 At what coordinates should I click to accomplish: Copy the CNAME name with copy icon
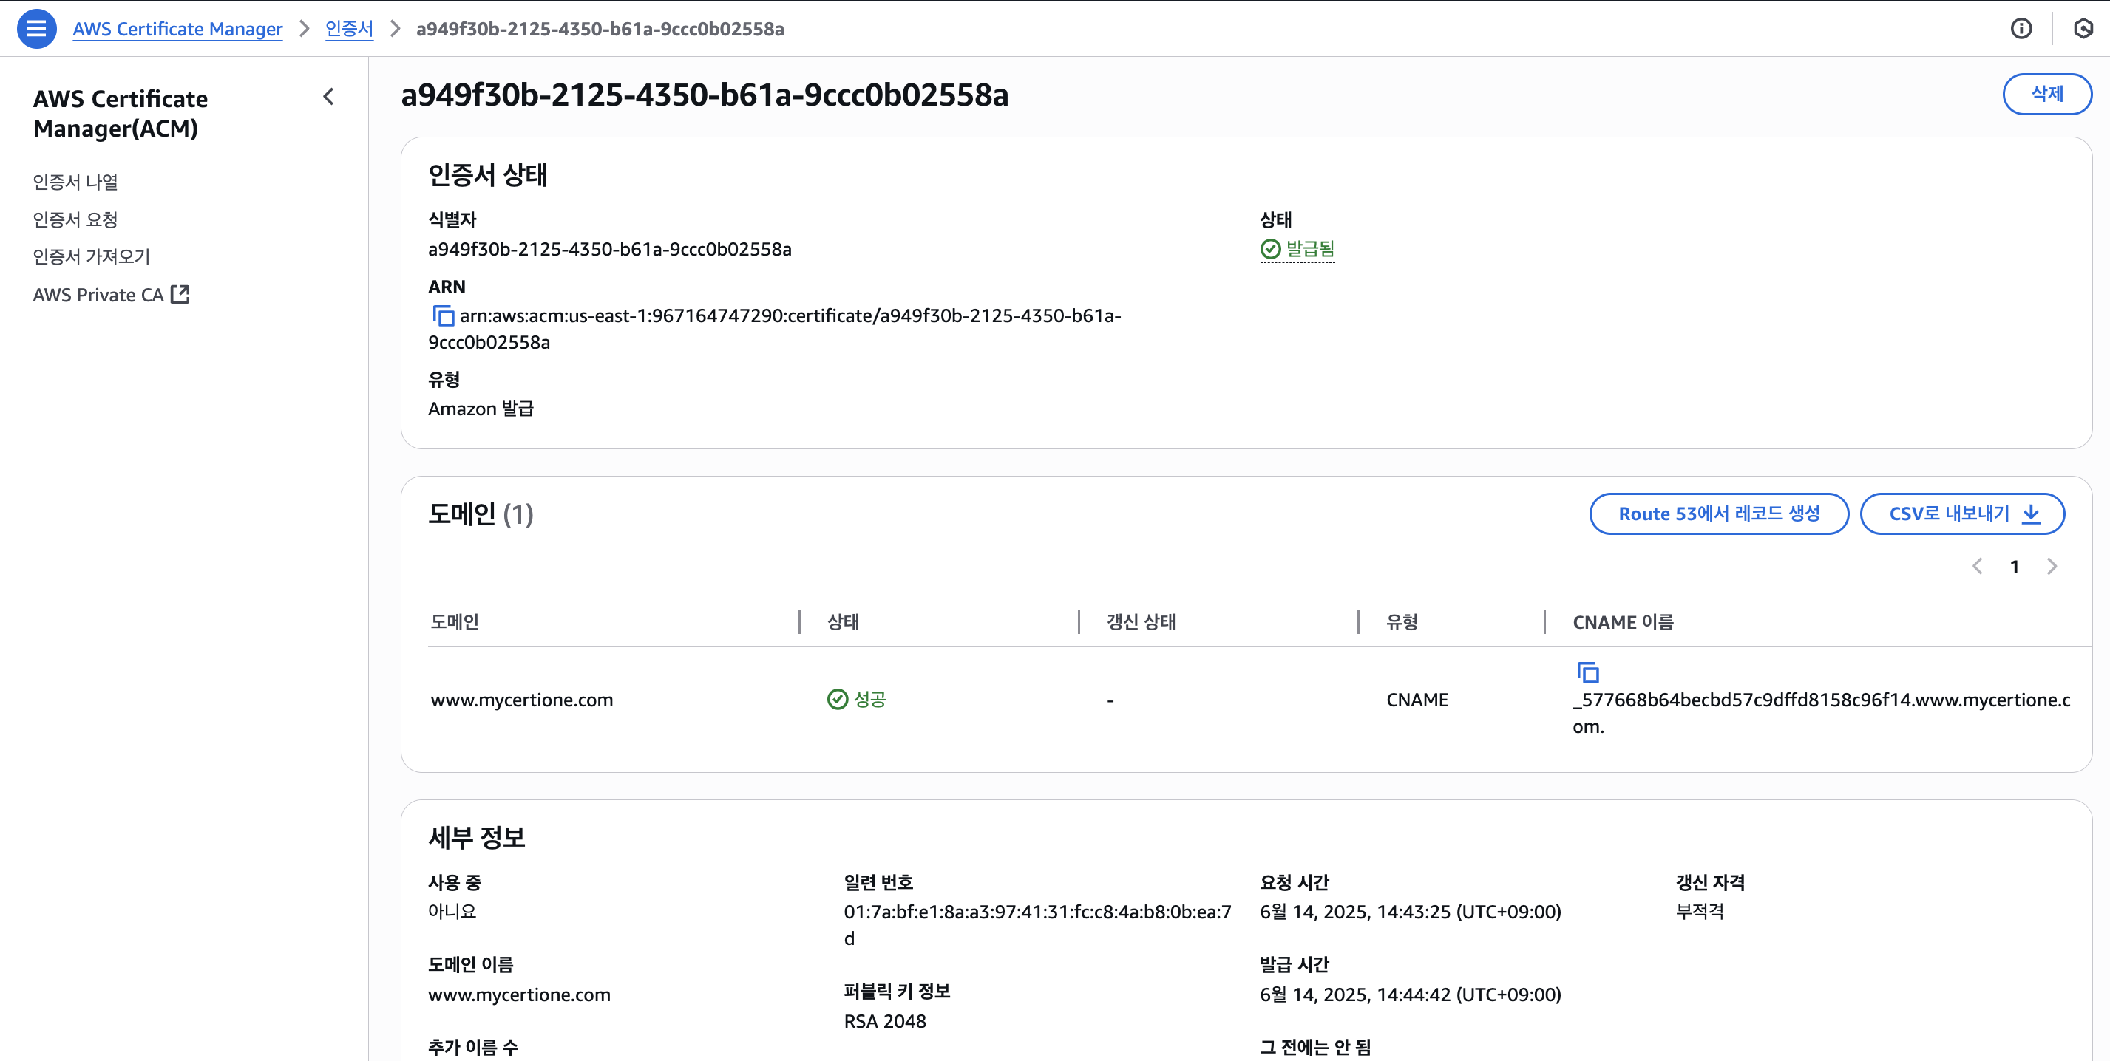(x=1587, y=672)
